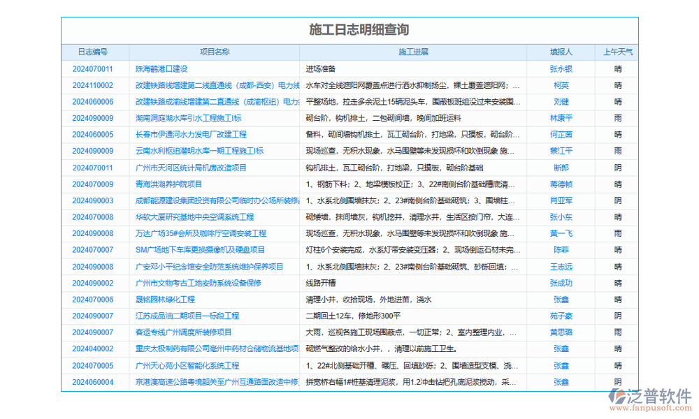Click the 上午天气 column header

pos(618,52)
